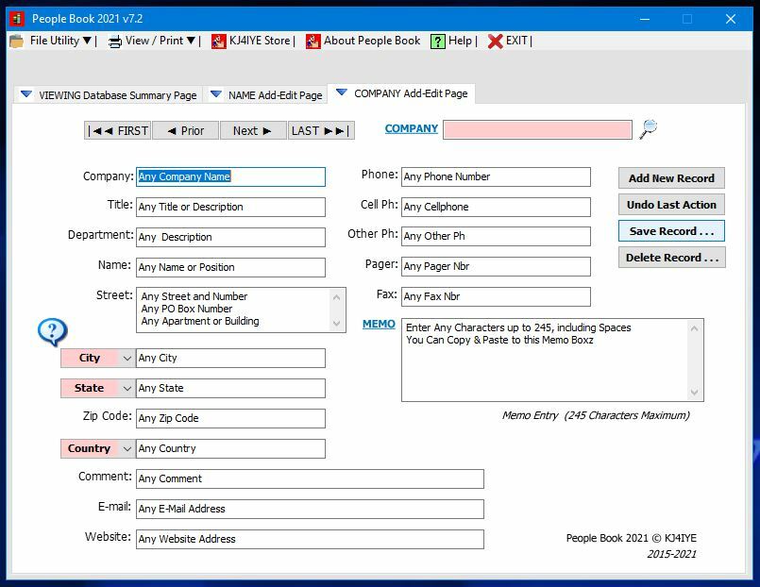Image resolution: width=760 pixels, height=587 pixels.
Task: Jump to the LAST record
Action: pos(321,131)
